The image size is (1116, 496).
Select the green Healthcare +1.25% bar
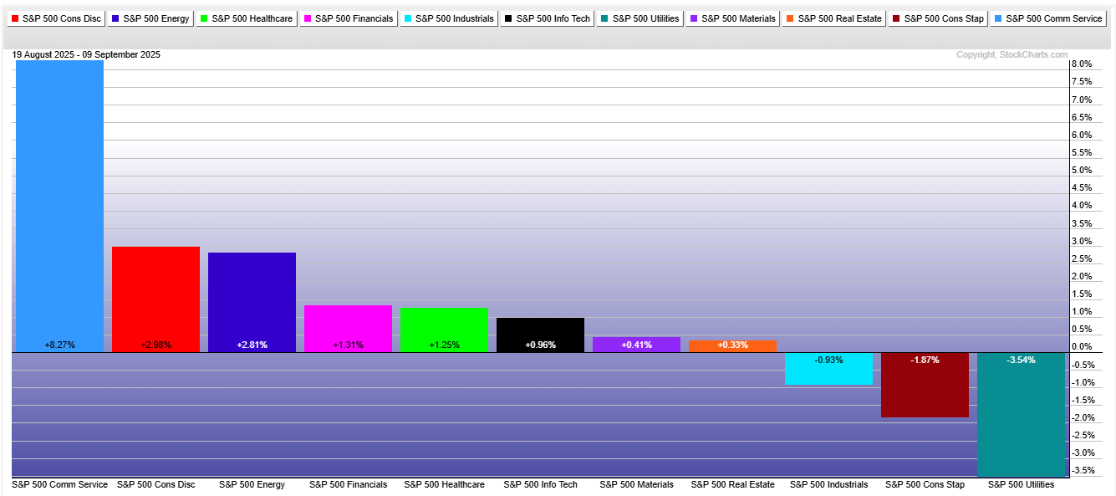(444, 329)
